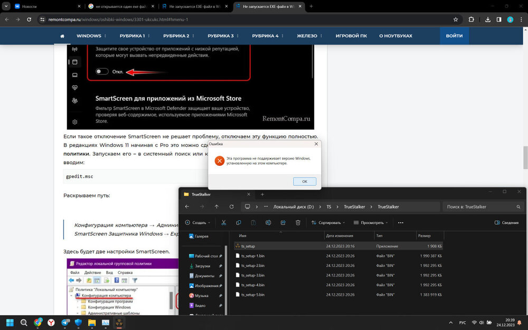
Task: Click the Rename icon in Explorer toolbar
Action: click(268, 223)
